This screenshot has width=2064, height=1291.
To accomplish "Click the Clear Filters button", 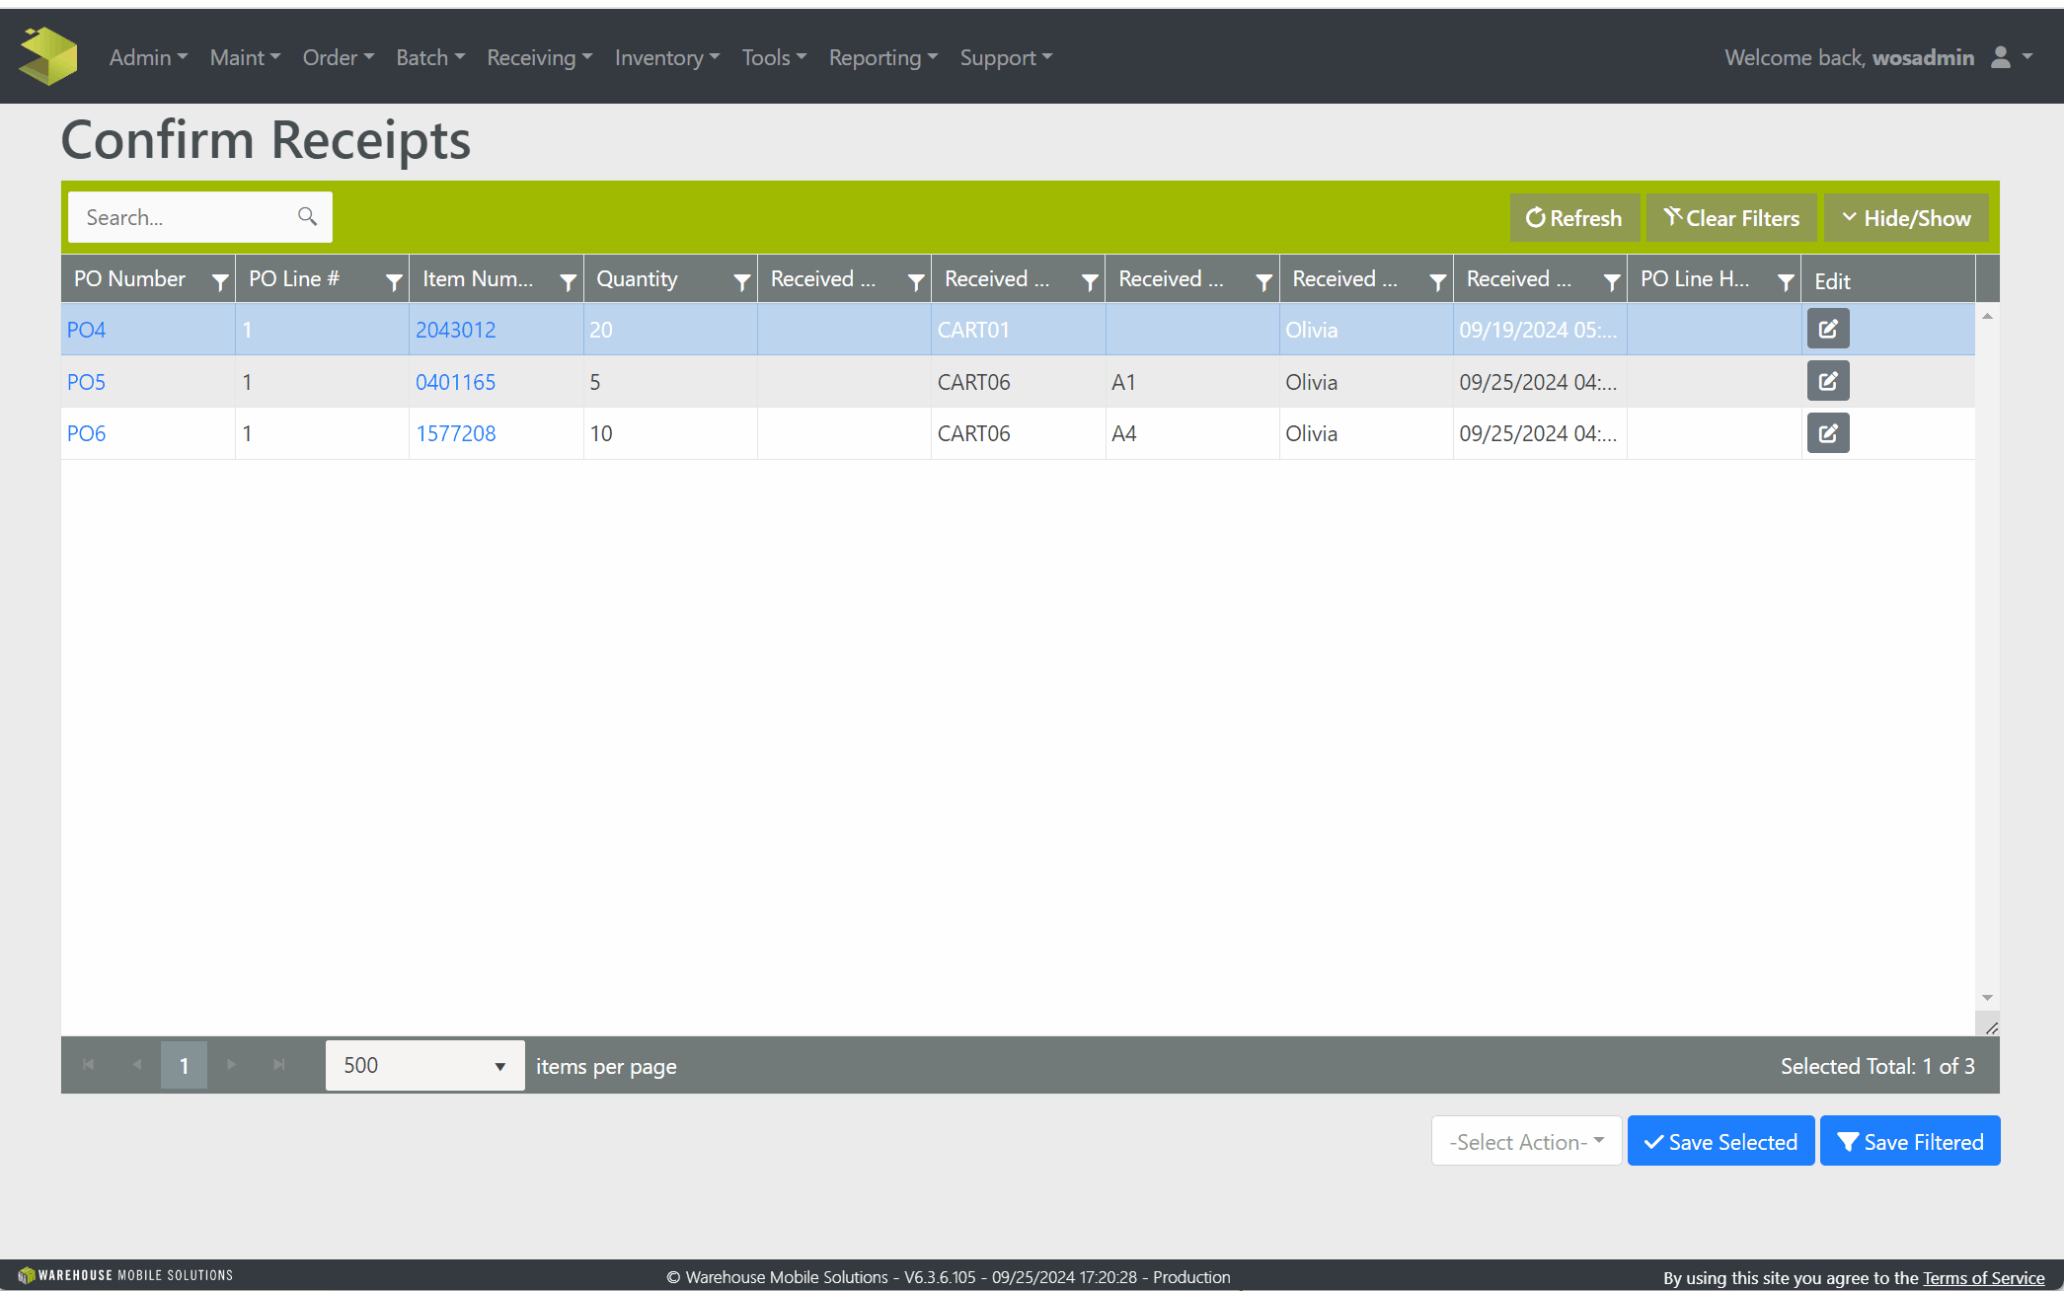I will coord(1731,218).
